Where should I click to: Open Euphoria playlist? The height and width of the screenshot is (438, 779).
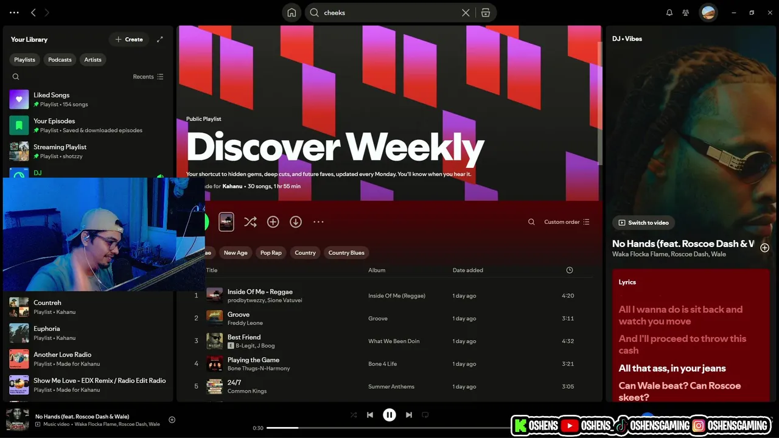tap(88, 333)
